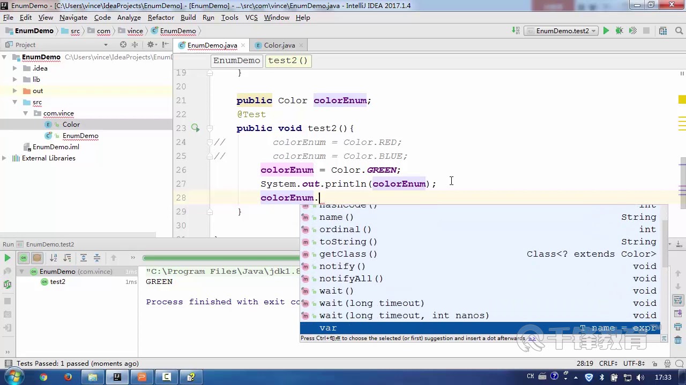Click test2() method breadcrumb
The image size is (686, 385).
tap(288, 60)
